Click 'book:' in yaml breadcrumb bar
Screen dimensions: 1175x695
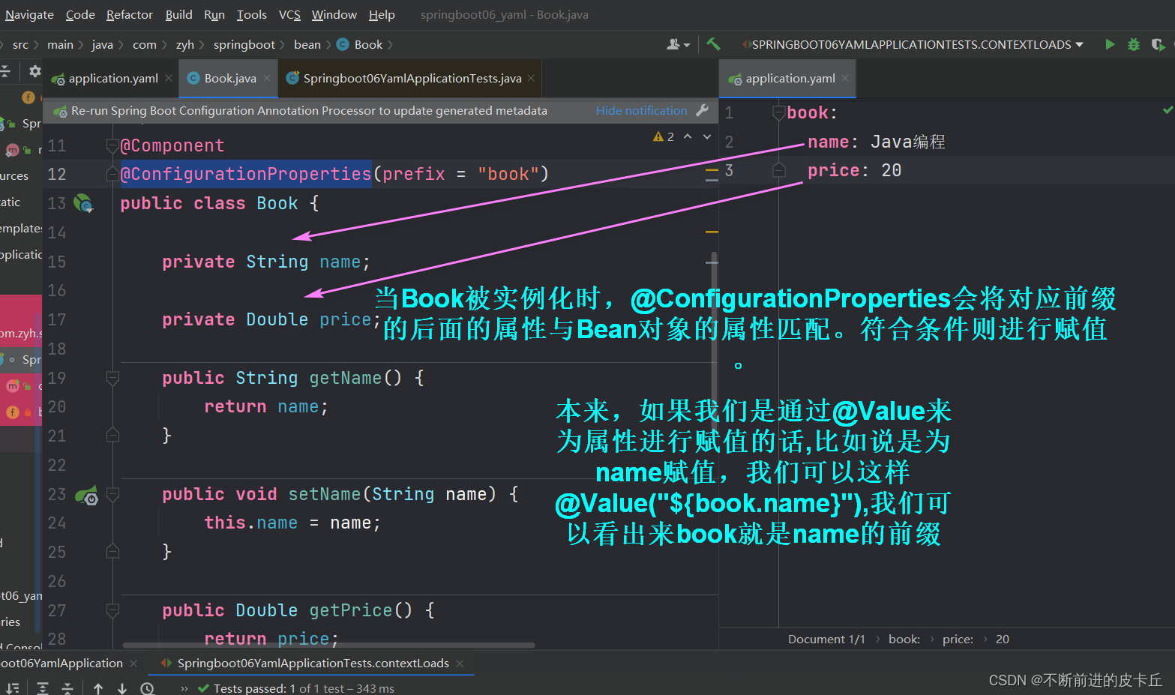coord(904,640)
